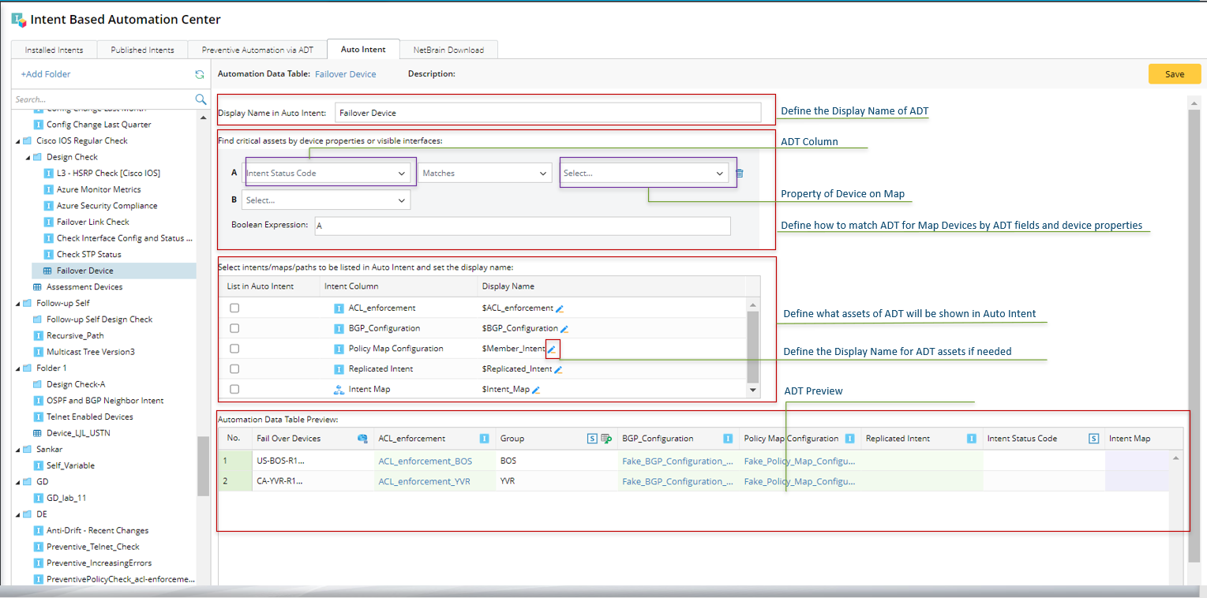Viewport: 1207px width, 598px height.
Task: Open the Matches operator dropdown
Action: (x=484, y=174)
